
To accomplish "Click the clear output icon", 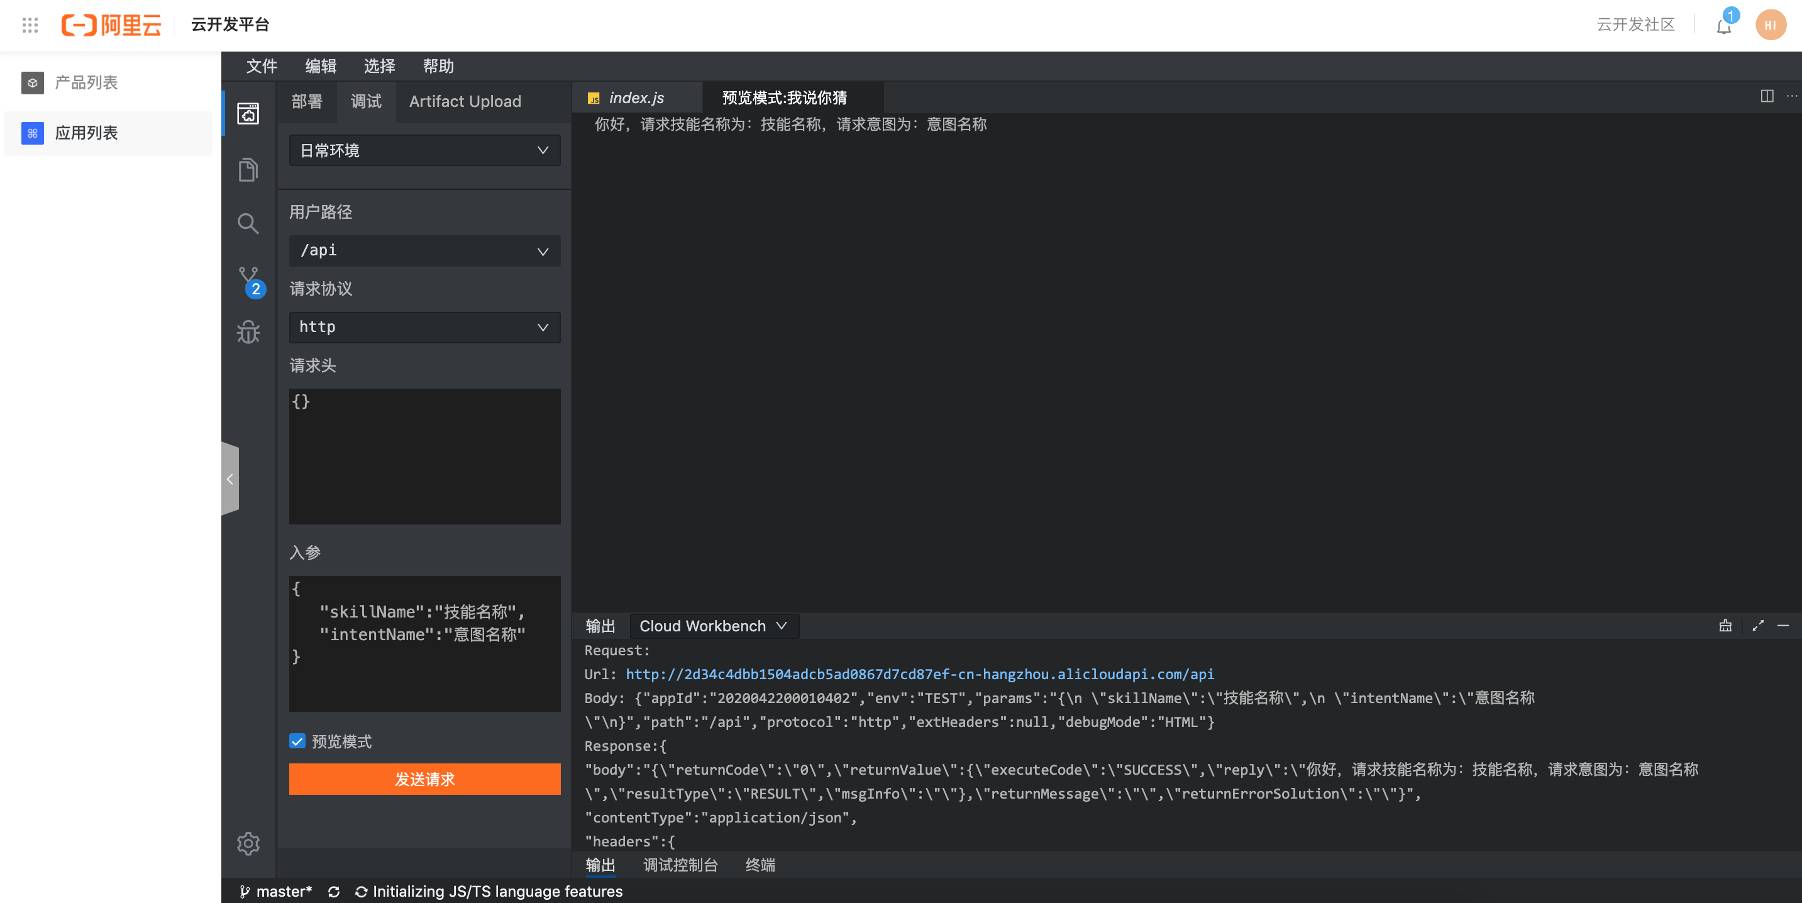I will pos(1725,626).
